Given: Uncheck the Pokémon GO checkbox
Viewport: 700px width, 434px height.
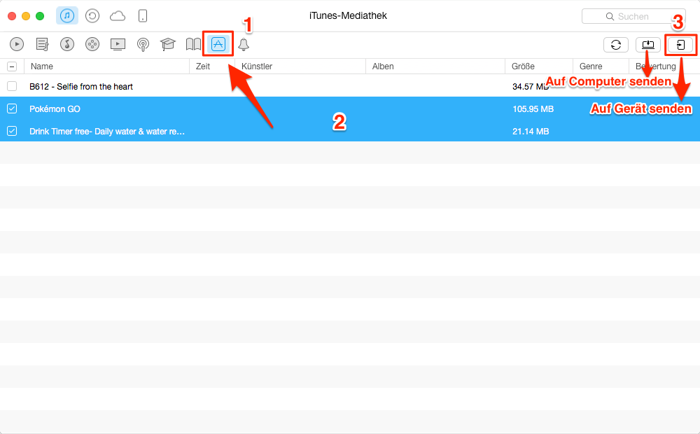Looking at the screenshot, I should point(12,108).
